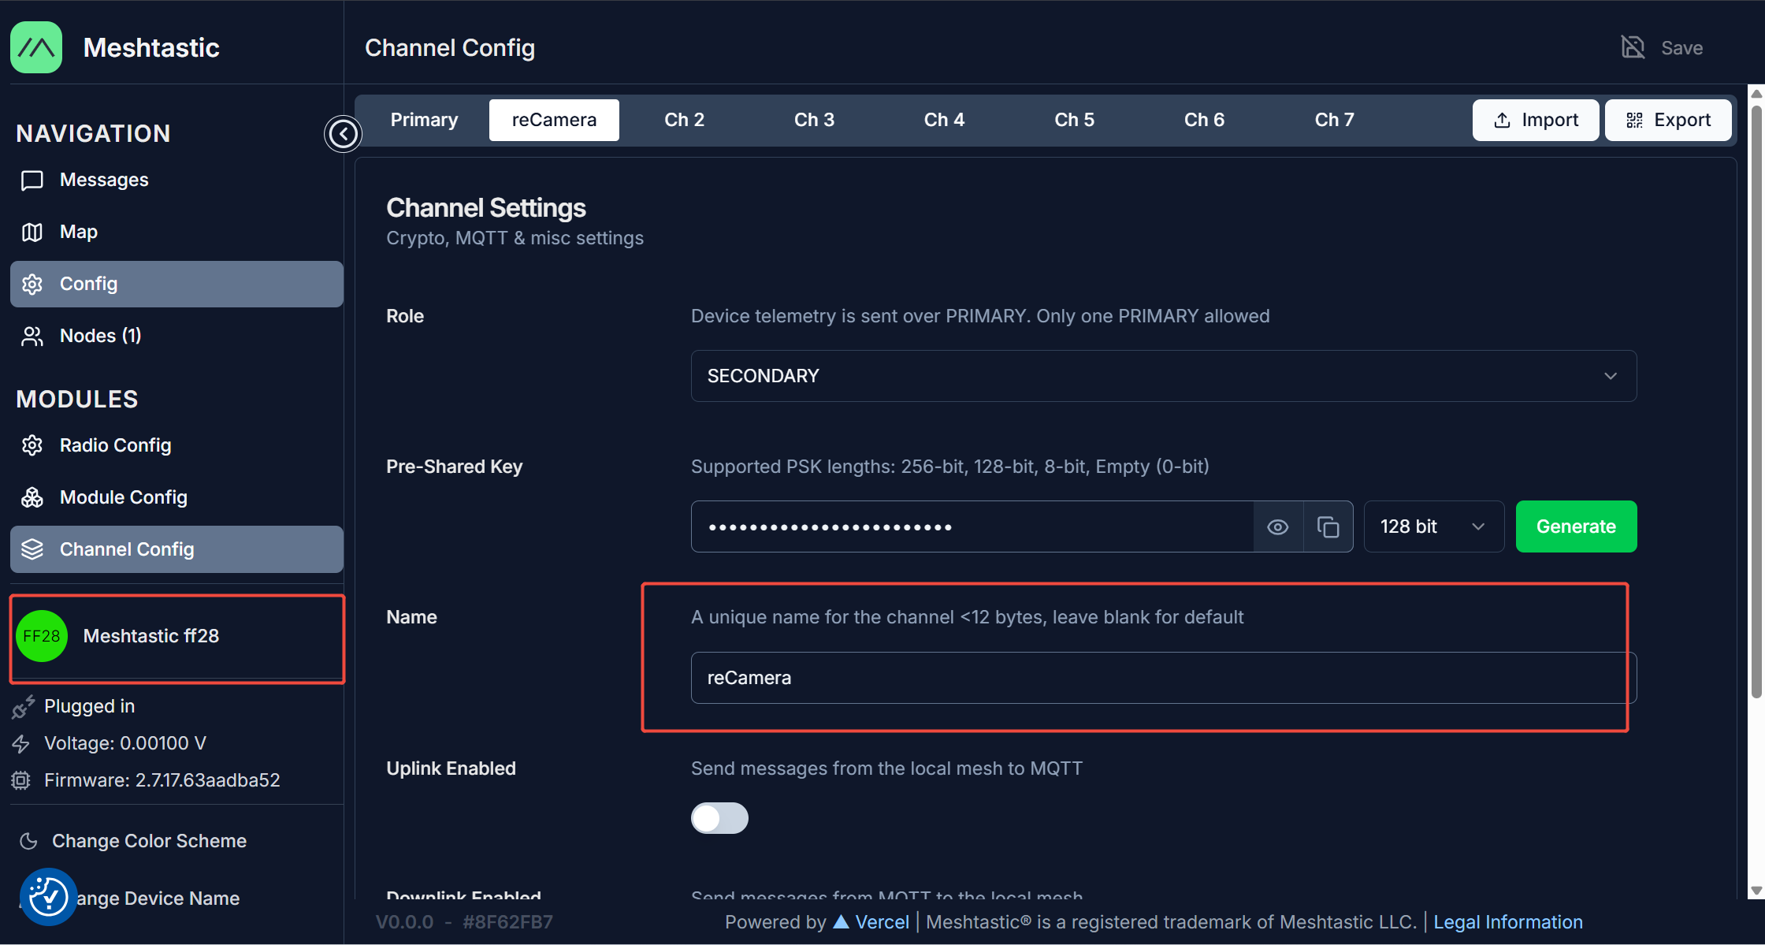
Task: Open the Messages page
Action: 104,180
